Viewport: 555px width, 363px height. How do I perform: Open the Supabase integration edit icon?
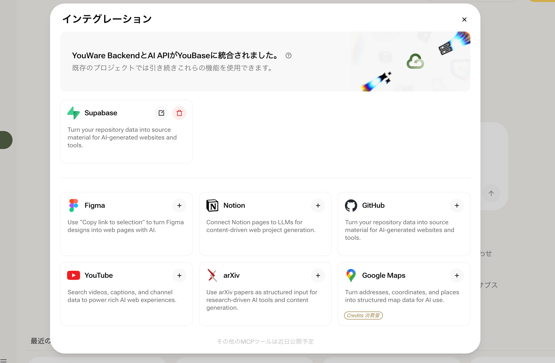tap(161, 113)
